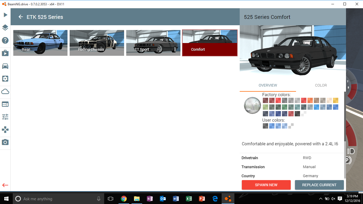Open the Help question mark icon
363x204 pixels.
point(5,40)
